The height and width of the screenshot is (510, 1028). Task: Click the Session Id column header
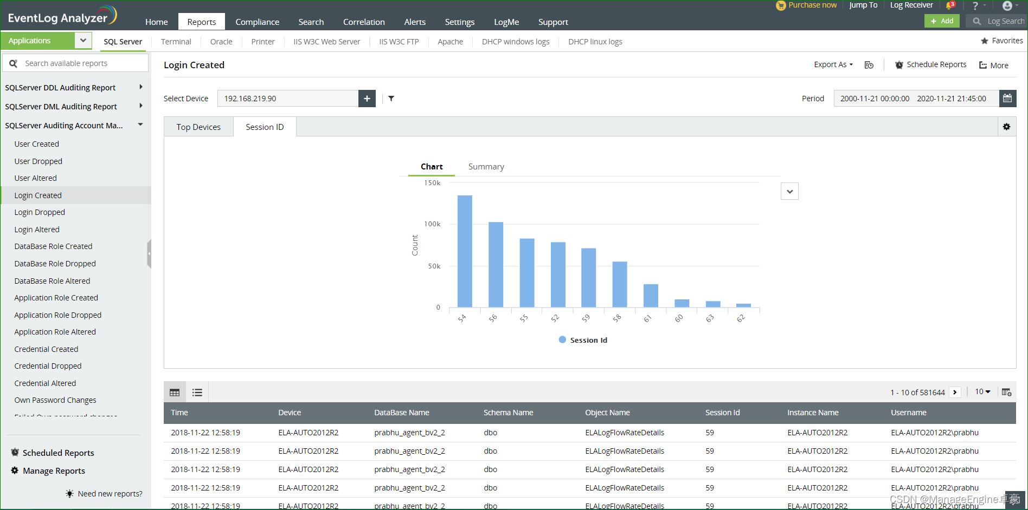point(722,413)
